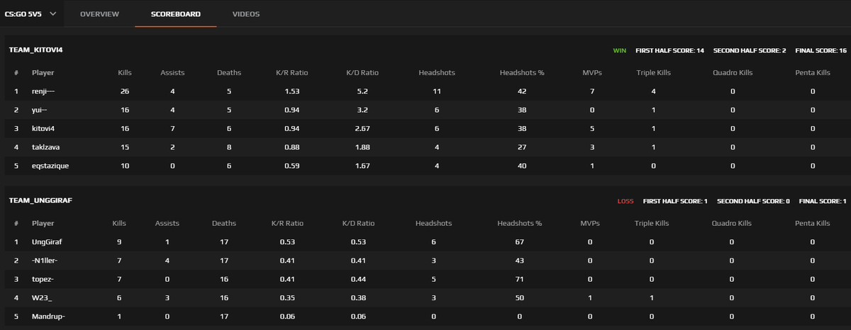Click eqstazique K/R ratio 0.59
Viewport: 851px width, 330px height.
[291, 165]
